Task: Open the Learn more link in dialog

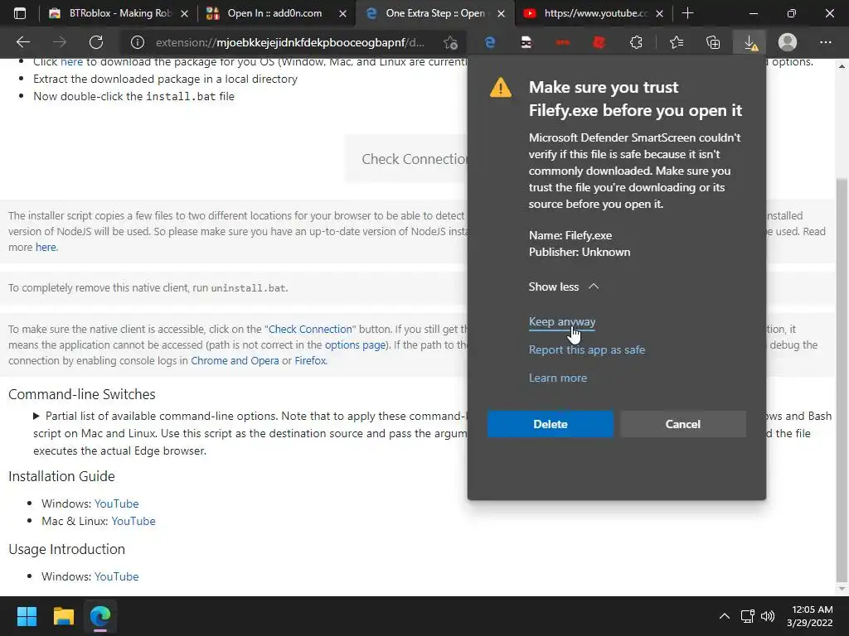Action: coord(558,378)
